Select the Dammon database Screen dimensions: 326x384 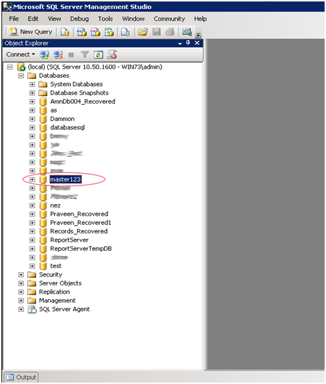point(62,119)
